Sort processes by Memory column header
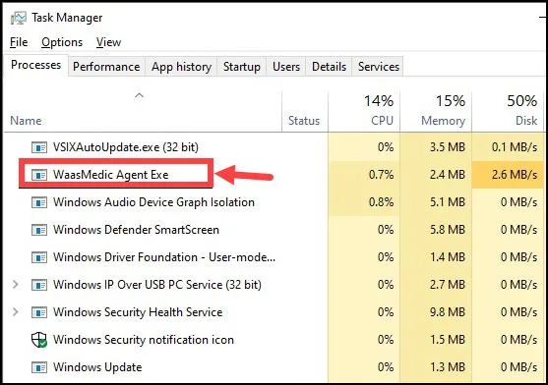This screenshot has height=385, width=548. 436,111
